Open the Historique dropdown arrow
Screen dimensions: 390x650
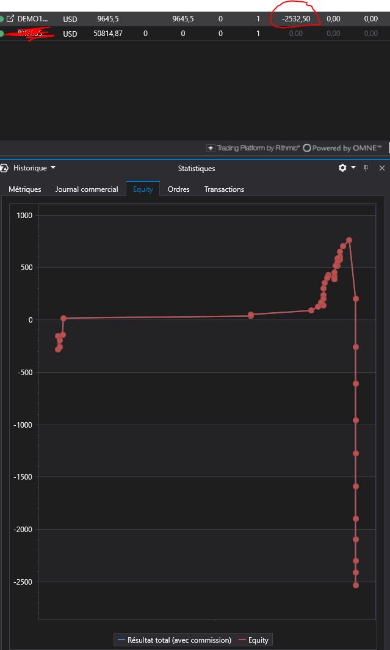pyautogui.click(x=53, y=168)
